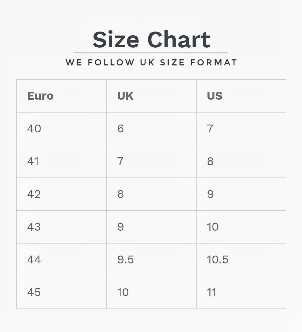Click US size 10.5 cell
The image size is (302, 332).
click(241, 259)
